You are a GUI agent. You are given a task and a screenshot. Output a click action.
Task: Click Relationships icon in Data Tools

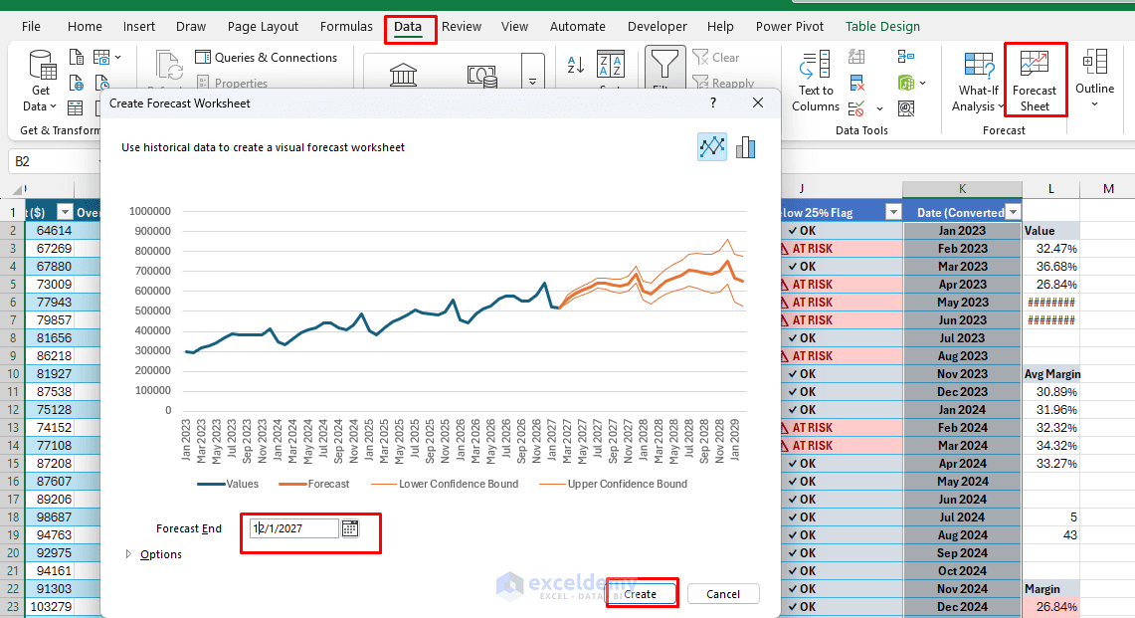905,84
